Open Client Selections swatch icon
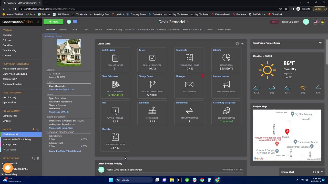The height and width of the screenshot is (184, 328). 115,84
